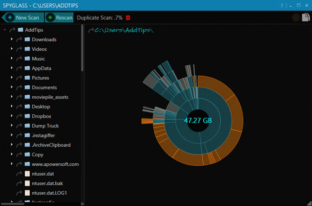Open the duplicate files view icon
The width and height of the screenshot is (312, 206).
click(306, 18)
